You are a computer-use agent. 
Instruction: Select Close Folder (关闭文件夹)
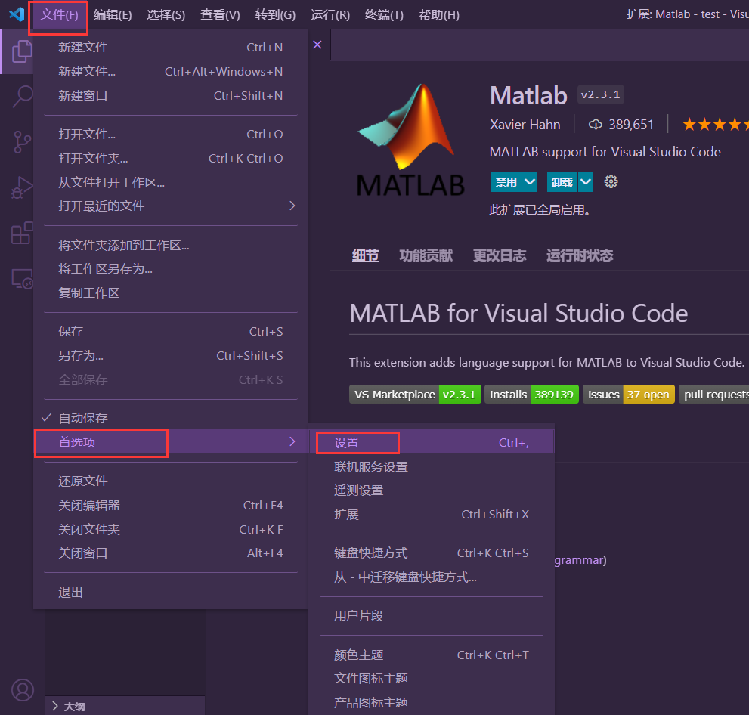point(171,529)
